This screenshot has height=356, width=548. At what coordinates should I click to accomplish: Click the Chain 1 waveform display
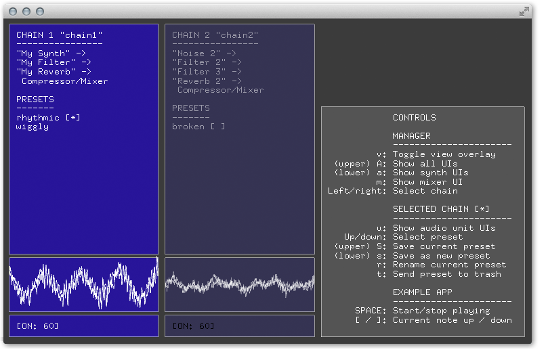pos(83,284)
